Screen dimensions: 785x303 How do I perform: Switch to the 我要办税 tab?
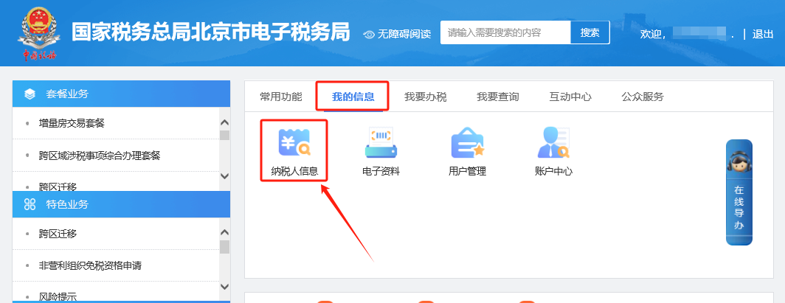[x=426, y=97]
